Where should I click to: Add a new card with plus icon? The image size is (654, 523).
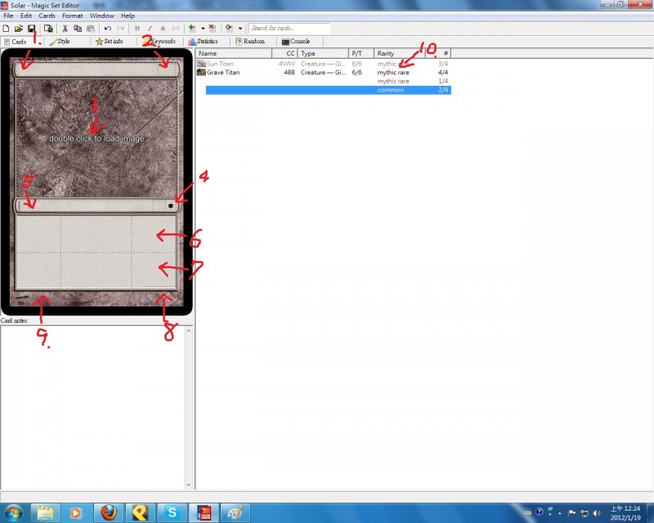[192, 29]
